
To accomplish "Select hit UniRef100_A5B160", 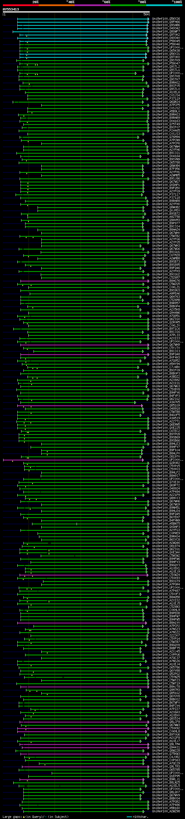I will tap(166, 808).
